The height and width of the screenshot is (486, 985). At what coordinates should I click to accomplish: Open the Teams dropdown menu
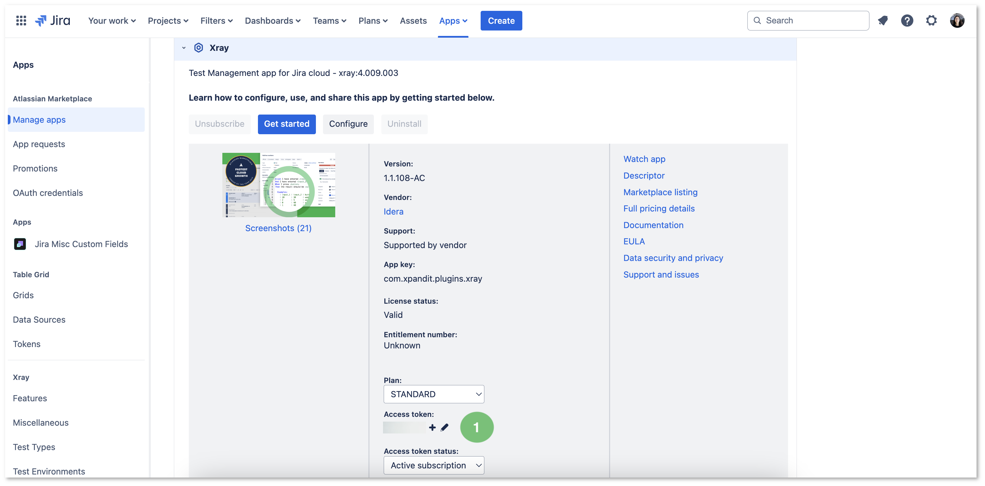pyautogui.click(x=329, y=21)
